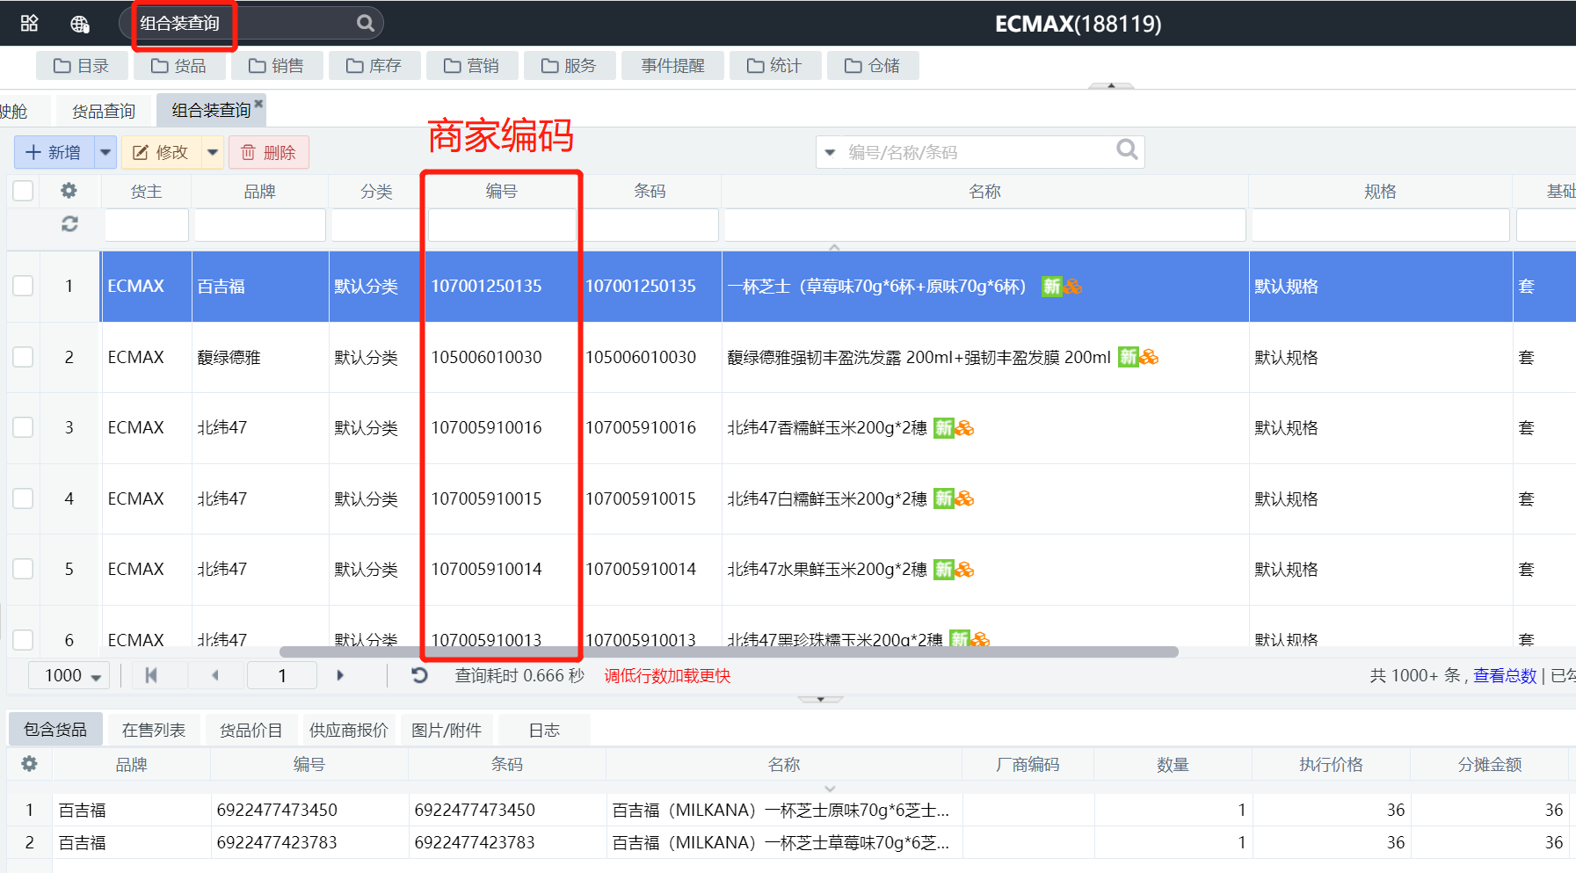Screen dimensions: 1576x873
Task: Click the 修改 button
Action: [x=162, y=152]
